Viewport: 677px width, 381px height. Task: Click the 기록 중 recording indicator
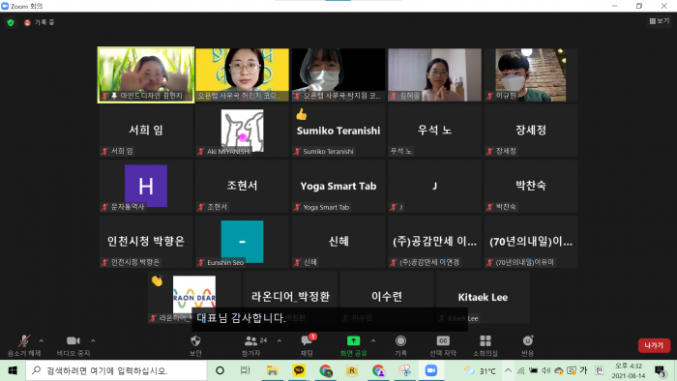click(x=40, y=22)
